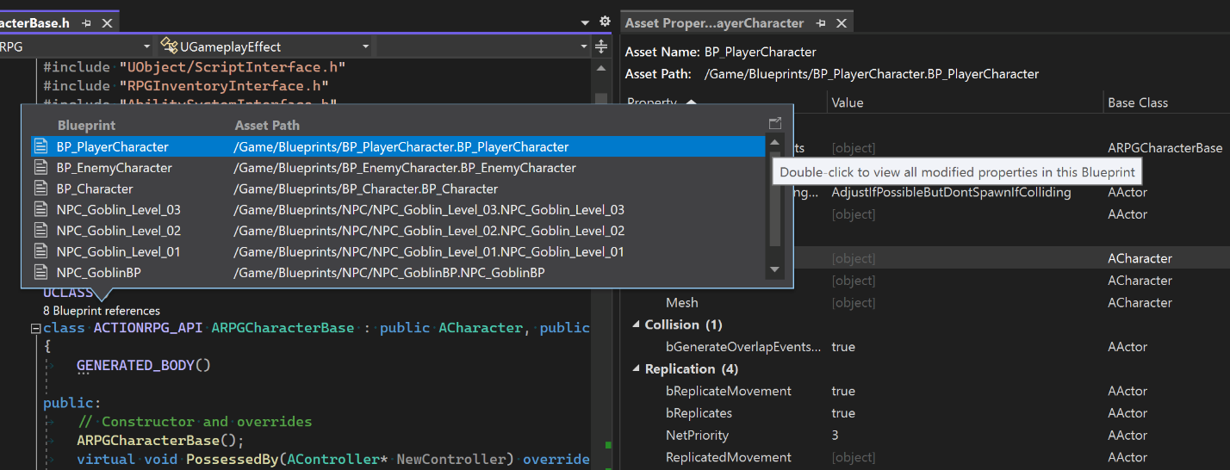Click the split editor window icon
Image resolution: width=1230 pixels, height=470 pixels.
point(601,46)
